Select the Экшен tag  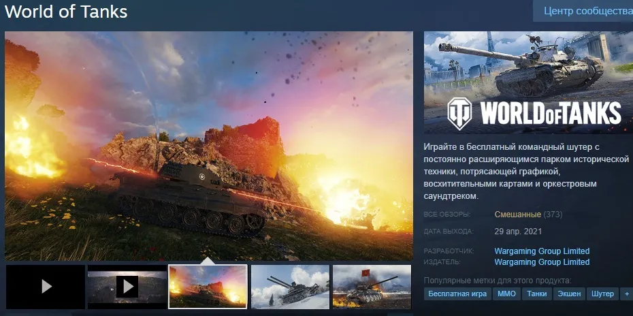point(569,294)
